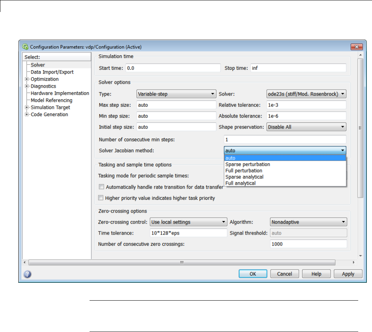Click the blue help question mark icon
The height and width of the screenshot is (332, 372).
(x=27, y=274)
